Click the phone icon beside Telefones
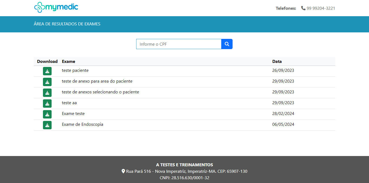Viewport: 369px width, 183px height. click(303, 8)
